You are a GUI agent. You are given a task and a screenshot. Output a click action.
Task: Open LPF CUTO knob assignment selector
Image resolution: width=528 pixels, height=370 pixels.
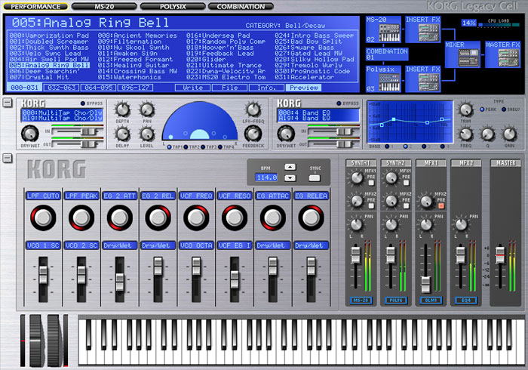tap(43, 196)
